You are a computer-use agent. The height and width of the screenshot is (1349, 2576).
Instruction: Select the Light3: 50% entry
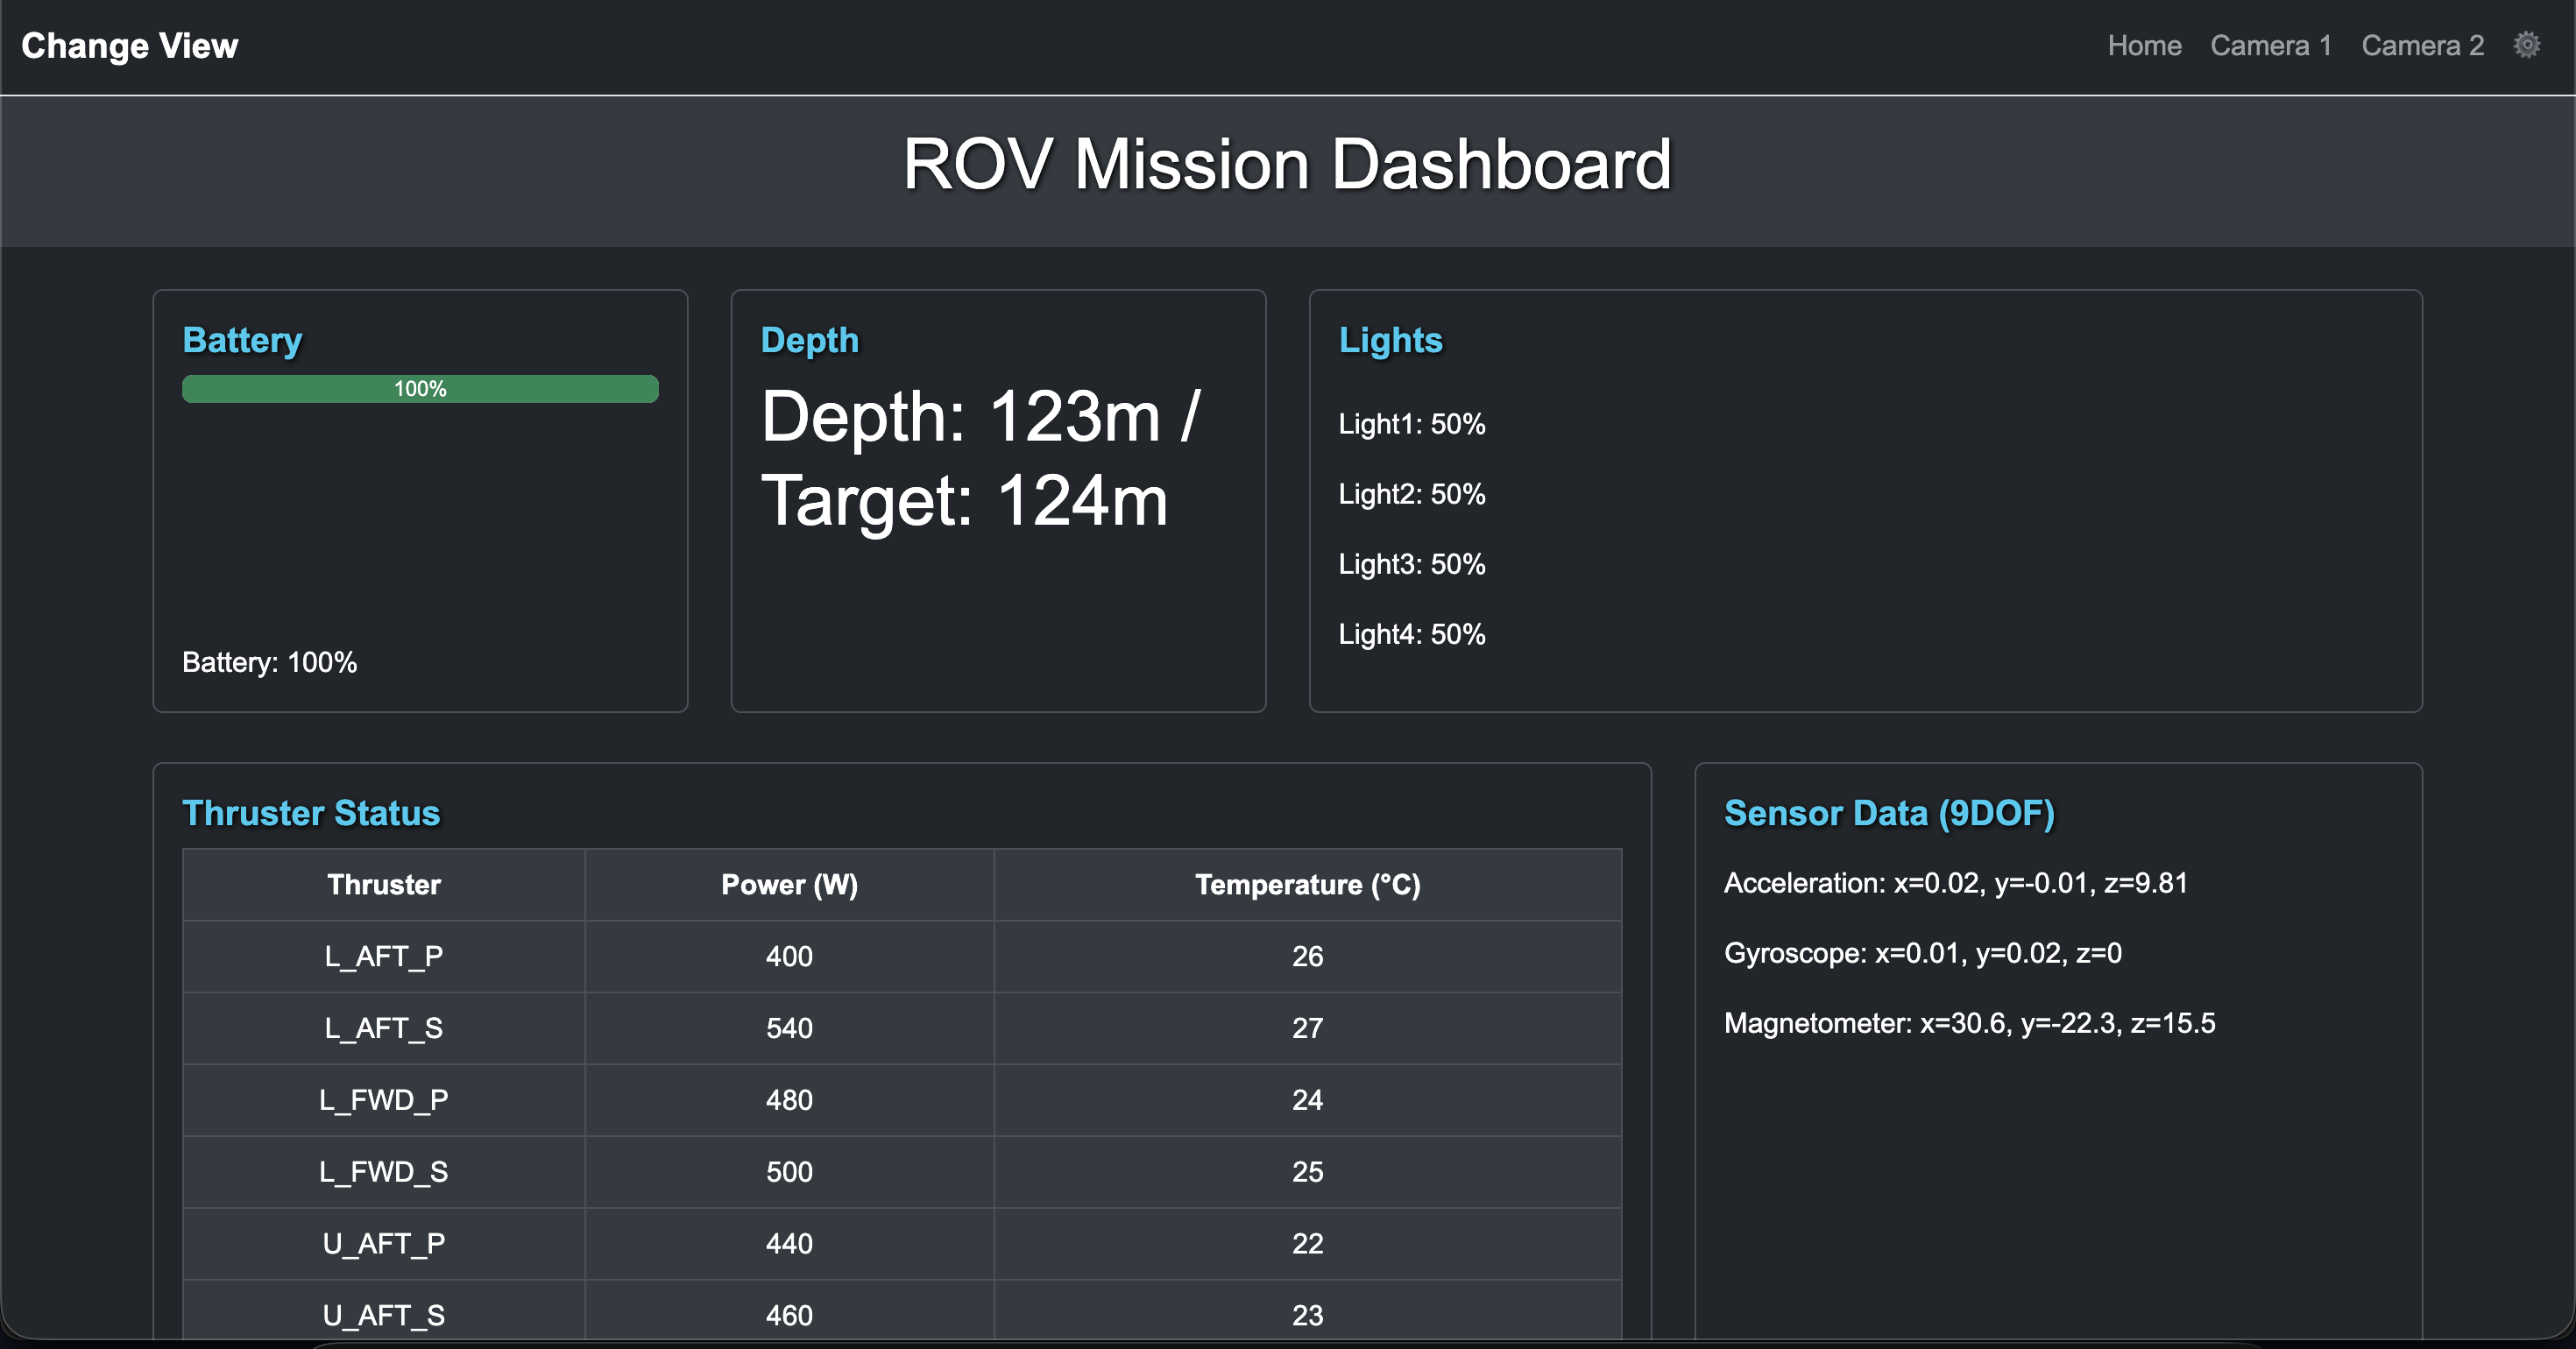tap(1411, 564)
